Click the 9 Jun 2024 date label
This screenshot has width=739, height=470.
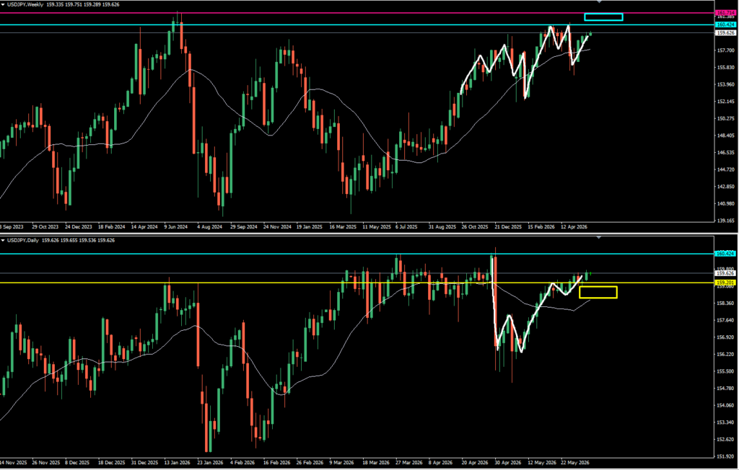(x=176, y=226)
